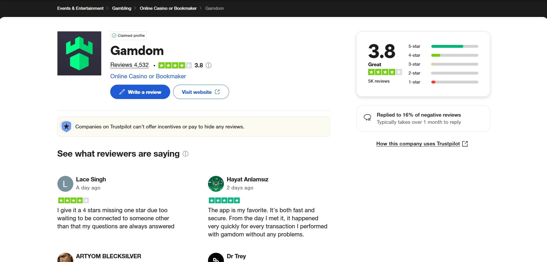The image size is (547, 262).
Task: Click Hayat Anlamsız's 5-star rating
Action: (224, 200)
